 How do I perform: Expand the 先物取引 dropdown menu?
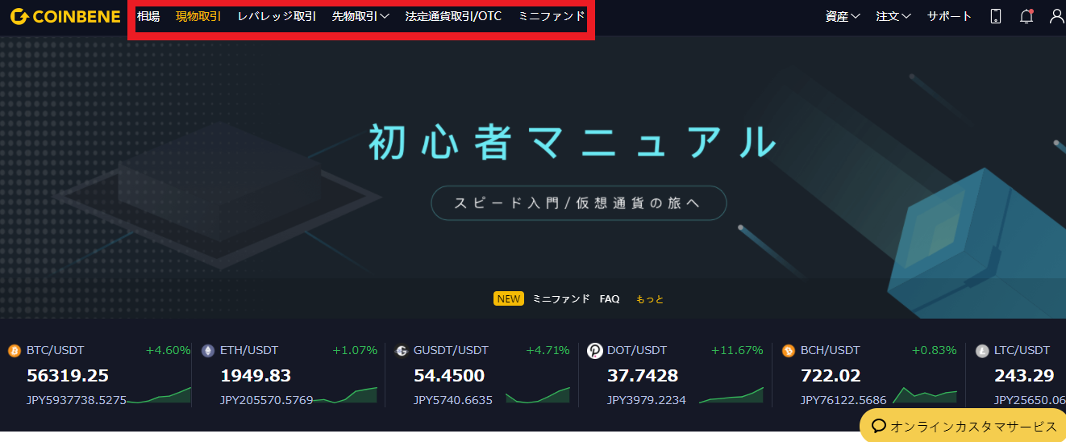pos(360,16)
